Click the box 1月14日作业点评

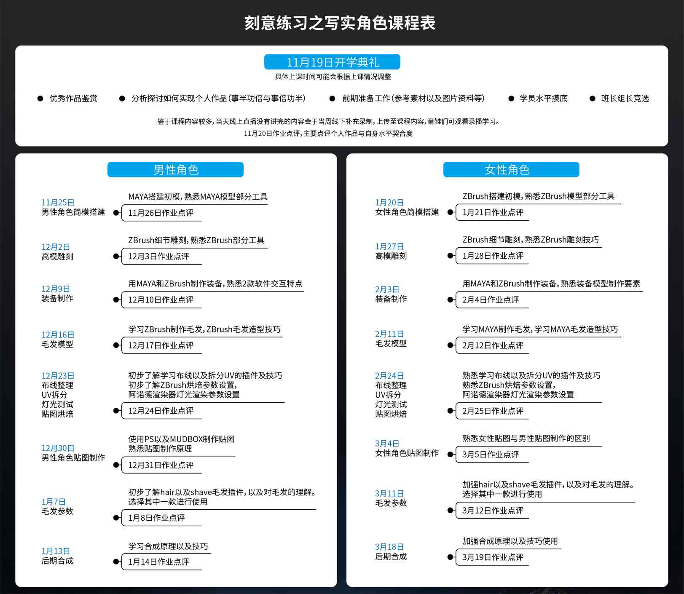click(x=162, y=562)
